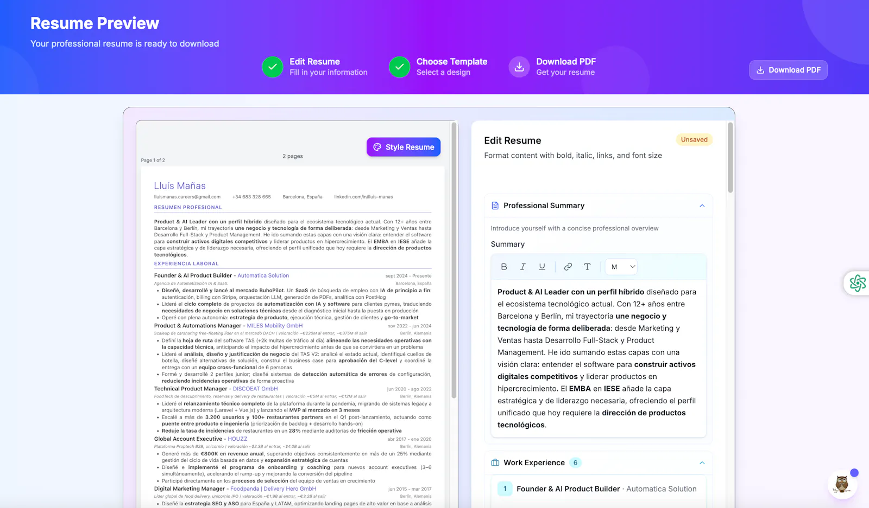Click the resume preview pane scrollbar
Screen dimensions: 869x508
pyautogui.click(x=454, y=260)
